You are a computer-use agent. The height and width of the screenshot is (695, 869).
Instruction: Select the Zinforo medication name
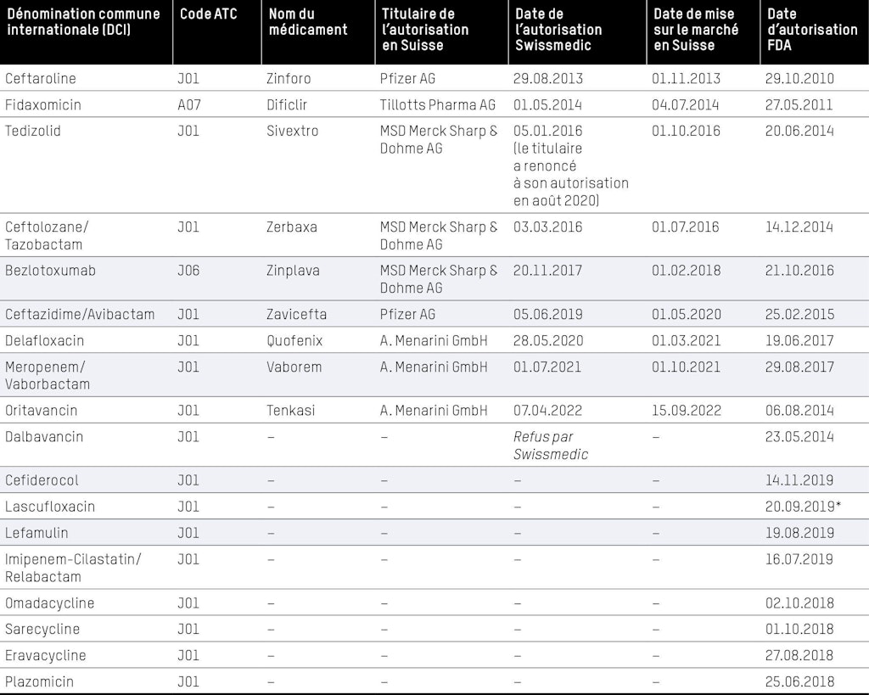[289, 79]
